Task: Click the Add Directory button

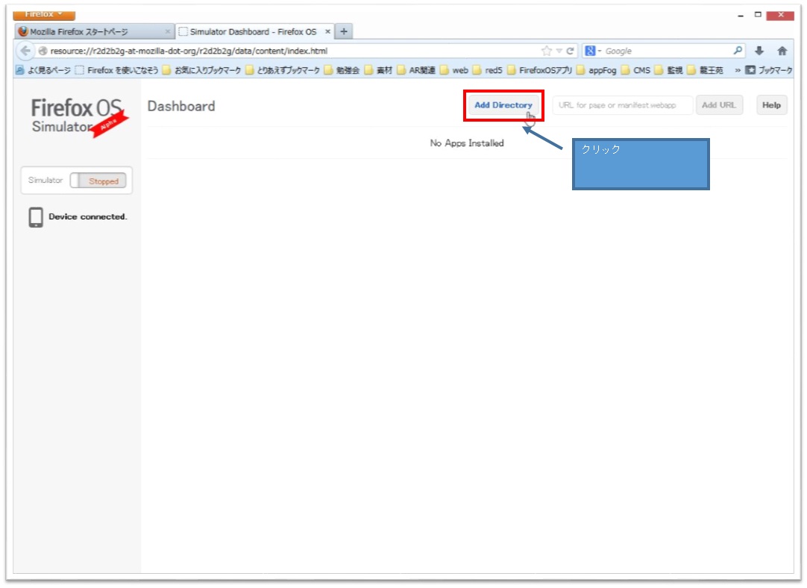Action: click(503, 105)
